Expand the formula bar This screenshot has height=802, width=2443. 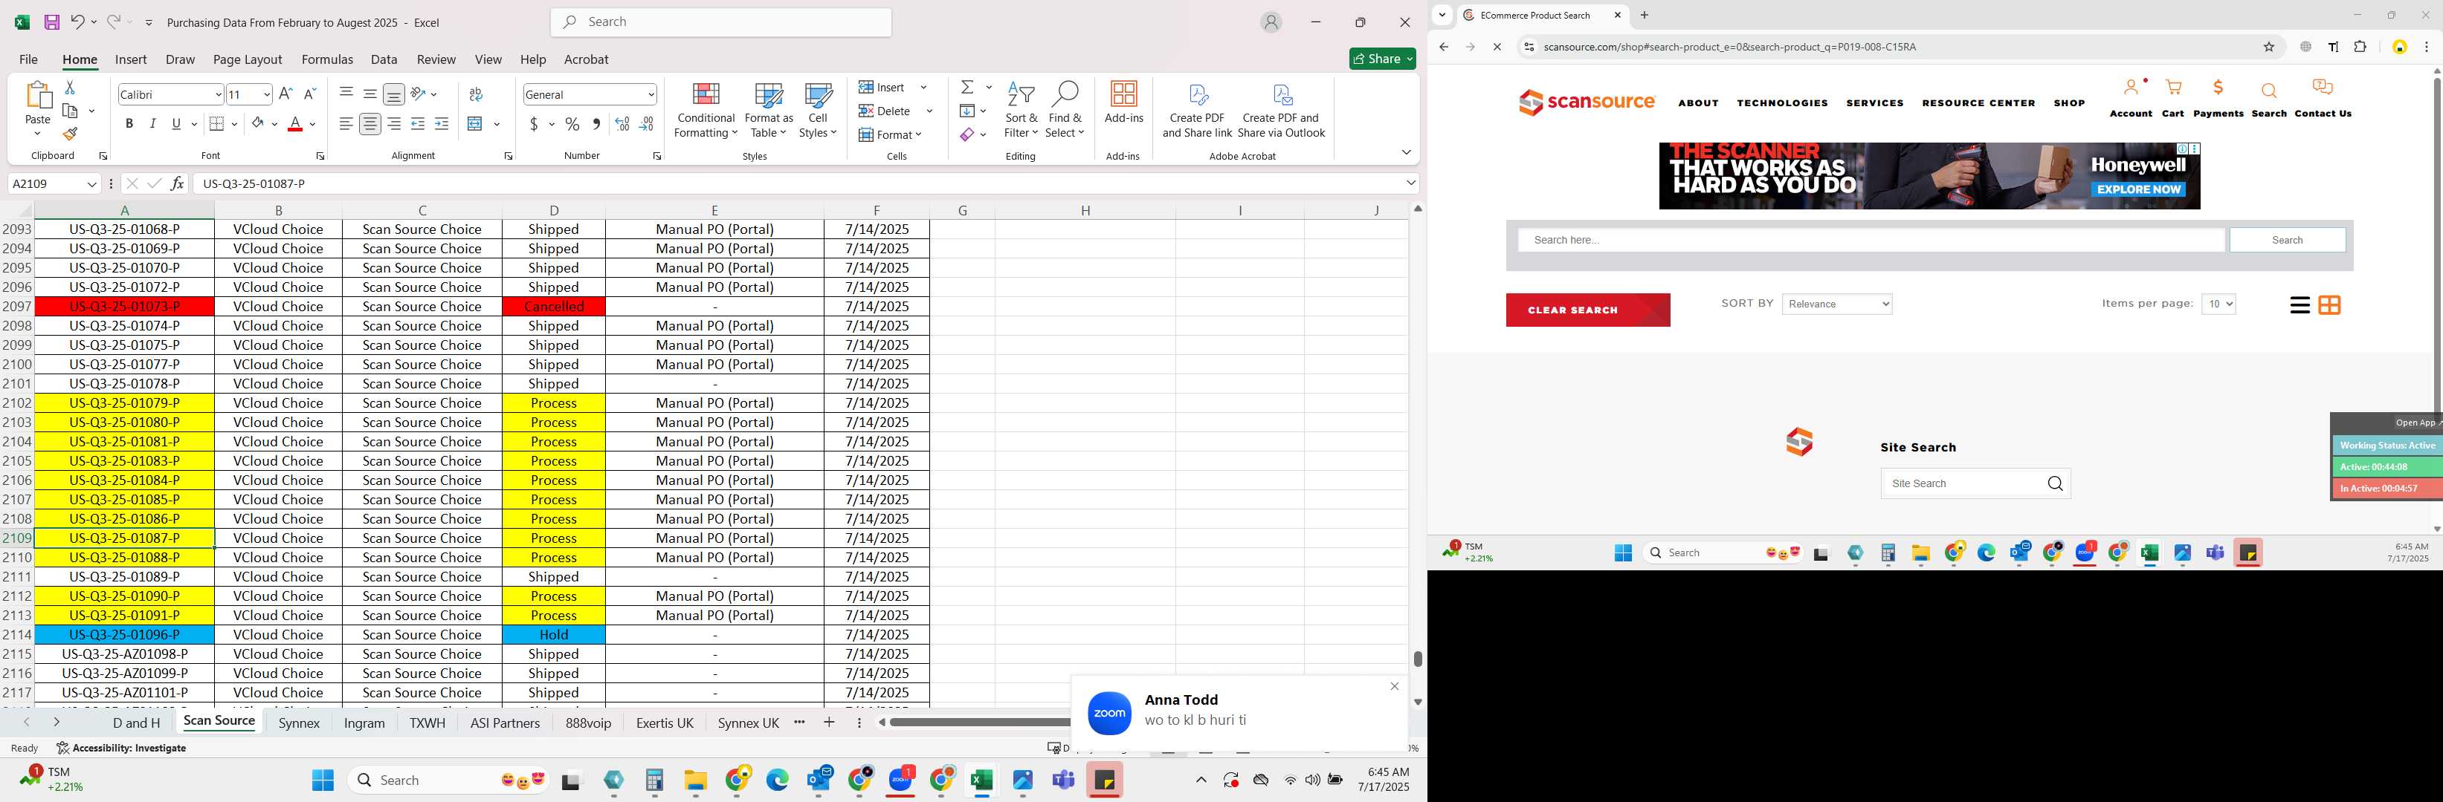(x=1410, y=183)
